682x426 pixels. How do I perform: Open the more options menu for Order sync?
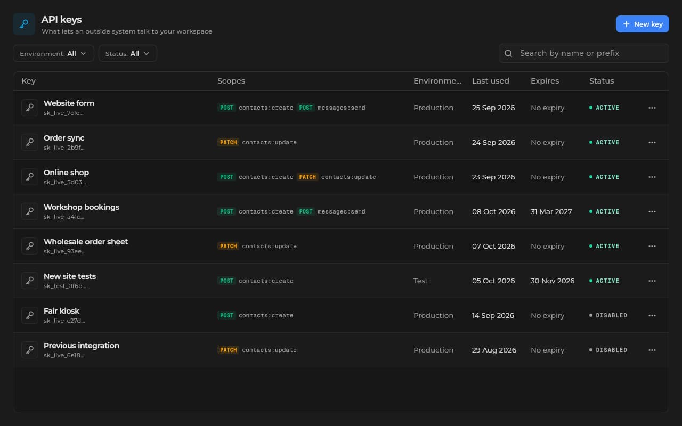coord(652,142)
